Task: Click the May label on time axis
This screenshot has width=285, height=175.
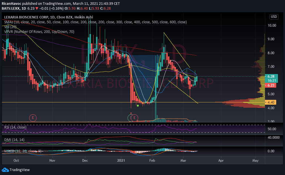Action: 255,161
